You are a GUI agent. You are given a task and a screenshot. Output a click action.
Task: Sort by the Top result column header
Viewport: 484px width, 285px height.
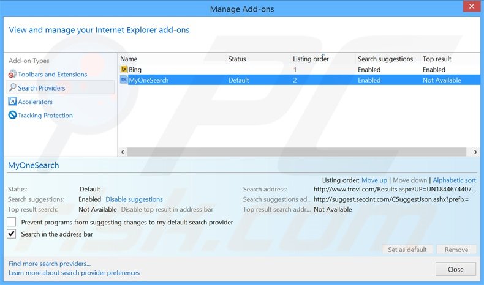point(437,59)
